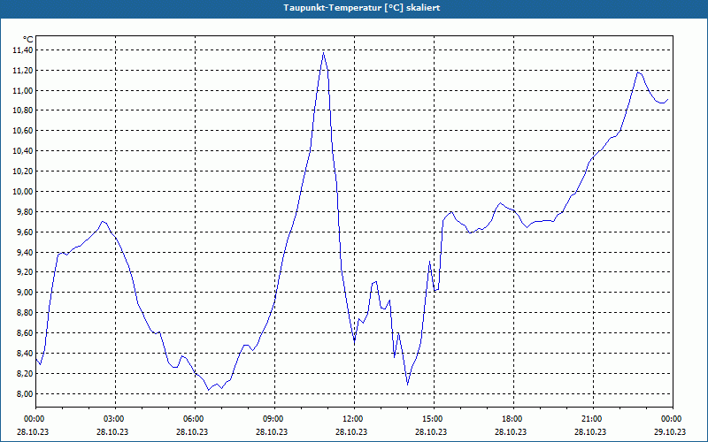Image resolution: width=708 pixels, height=442 pixels.
Task: Pick the 9,60 y-axis label
Action: pos(25,232)
